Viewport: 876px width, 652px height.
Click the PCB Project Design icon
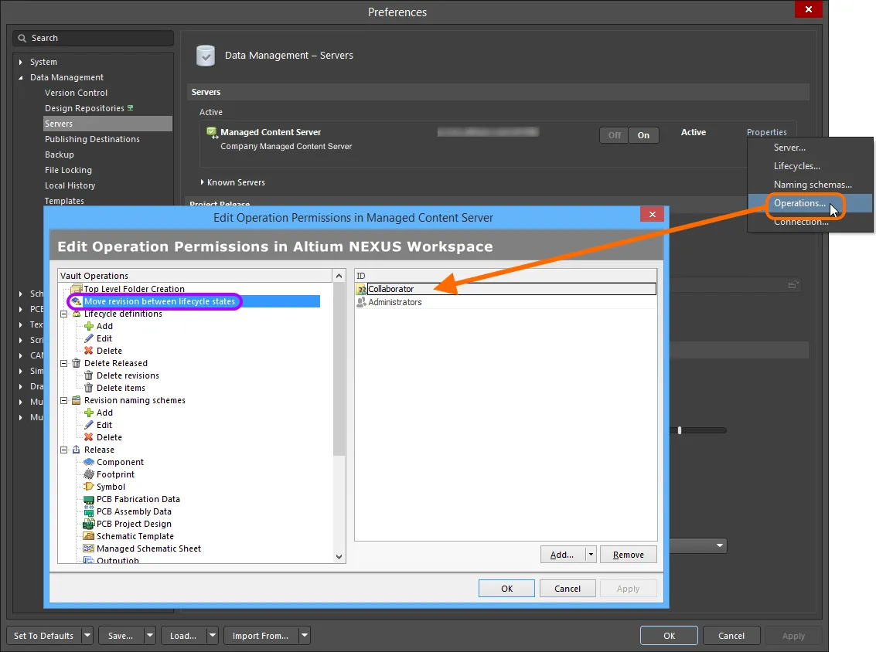(89, 524)
